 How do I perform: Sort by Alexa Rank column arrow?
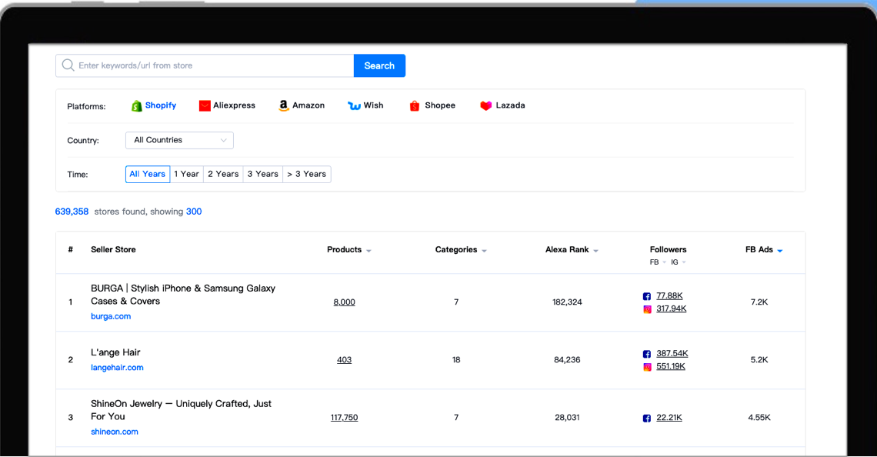(x=595, y=251)
